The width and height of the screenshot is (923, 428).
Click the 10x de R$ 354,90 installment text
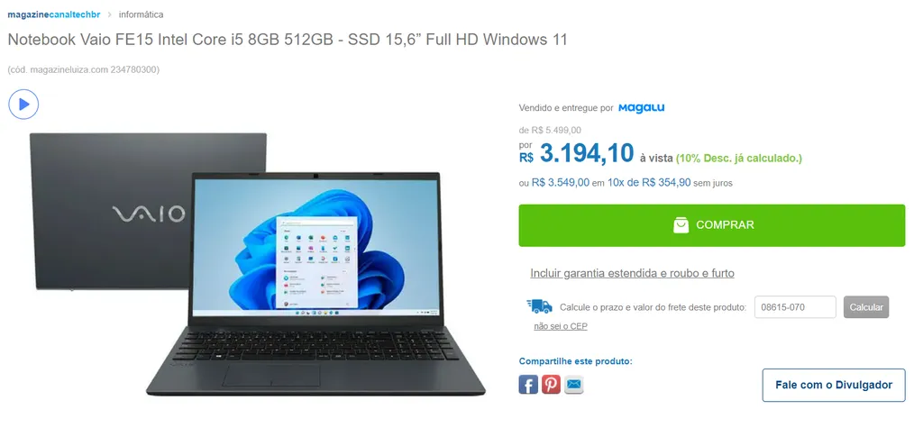click(x=649, y=183)
